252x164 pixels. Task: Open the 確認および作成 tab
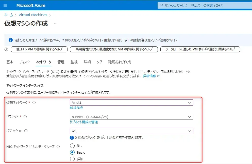[x=119, y=62]
